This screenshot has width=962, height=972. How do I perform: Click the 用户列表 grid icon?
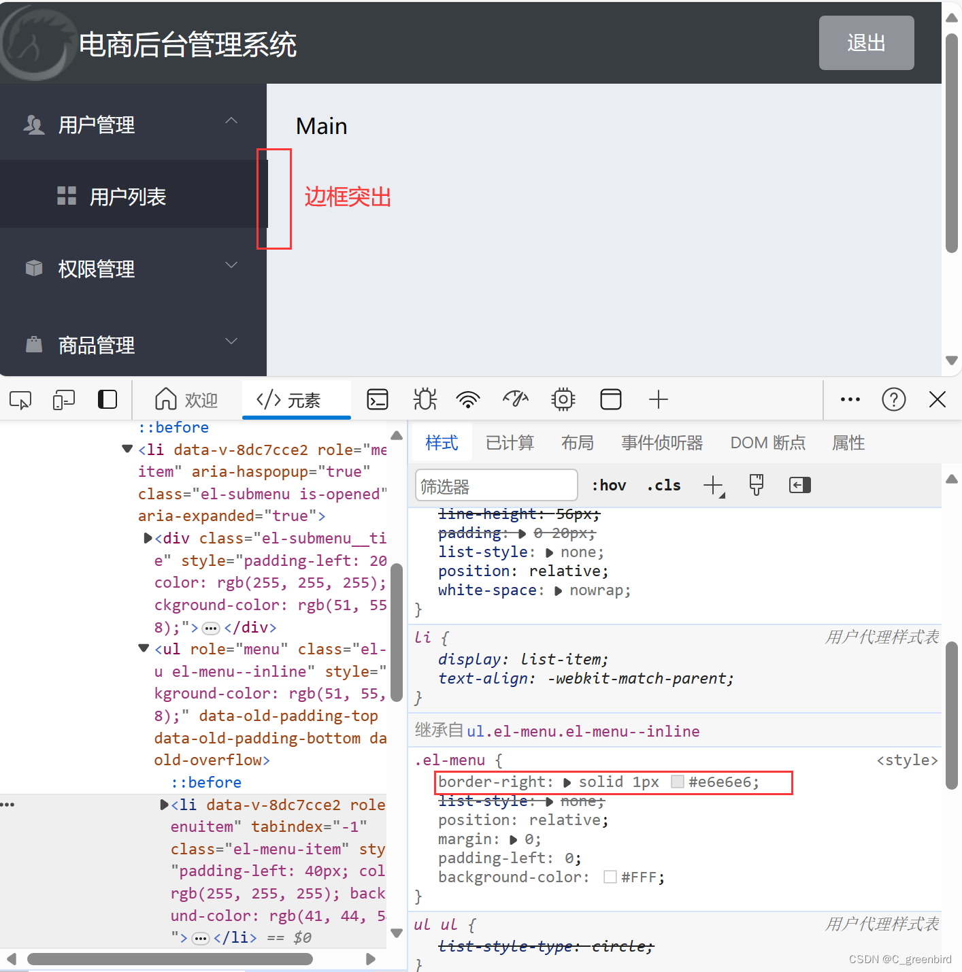(67, 196)
